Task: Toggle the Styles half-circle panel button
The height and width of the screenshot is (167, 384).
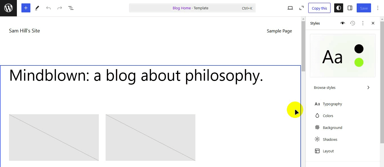Action: [x=339, y=8]
